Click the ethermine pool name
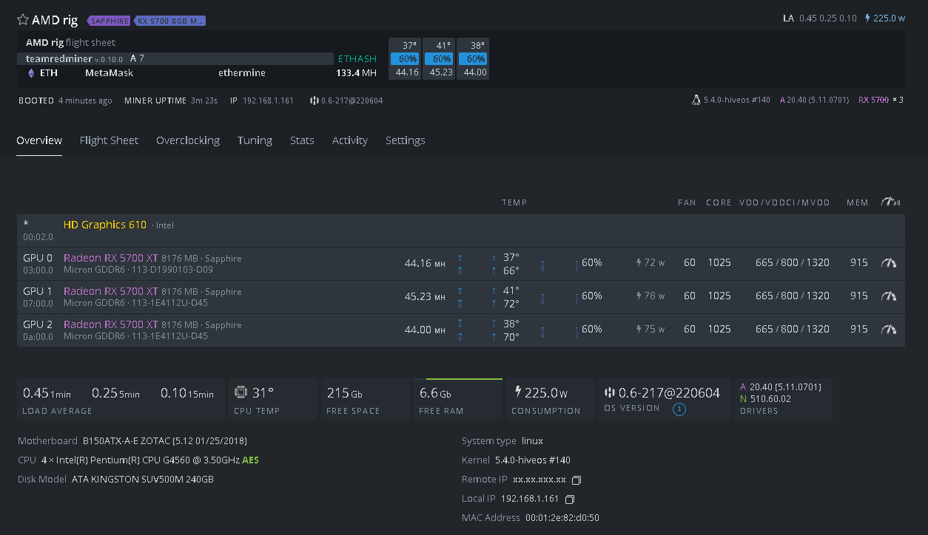The image size is (928, 535). (x=242, y=73)
